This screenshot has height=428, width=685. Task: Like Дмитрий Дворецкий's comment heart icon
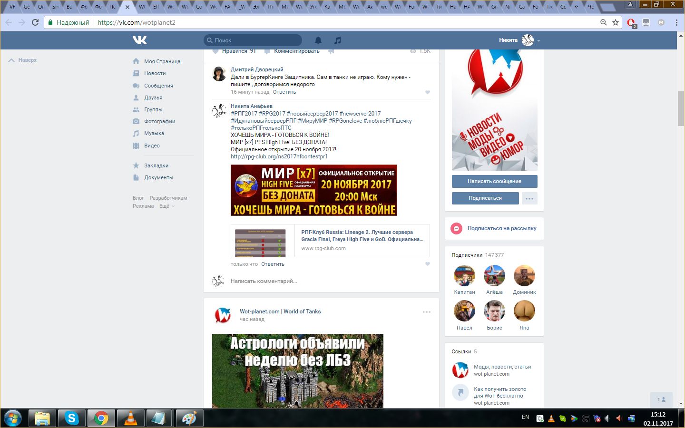coord(428,92)
